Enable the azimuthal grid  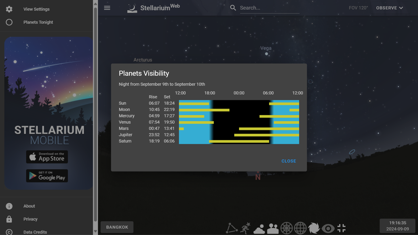pos(287,228)
